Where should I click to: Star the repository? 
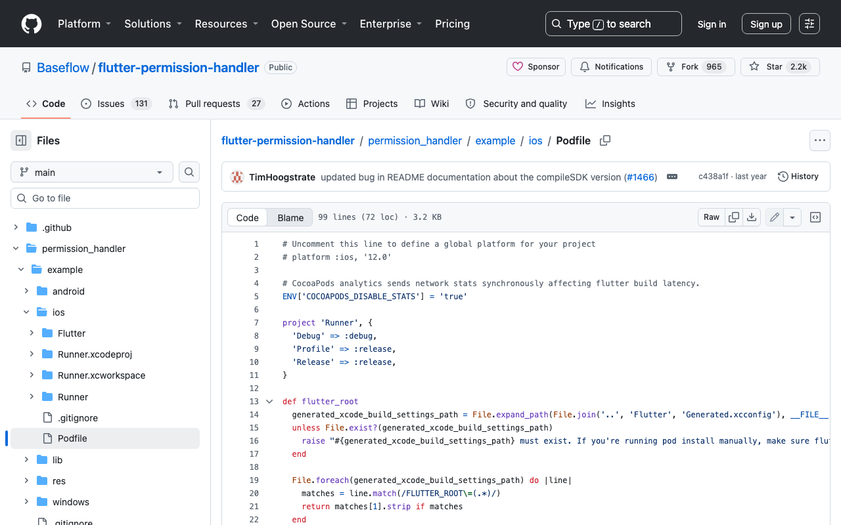[780, 67]
